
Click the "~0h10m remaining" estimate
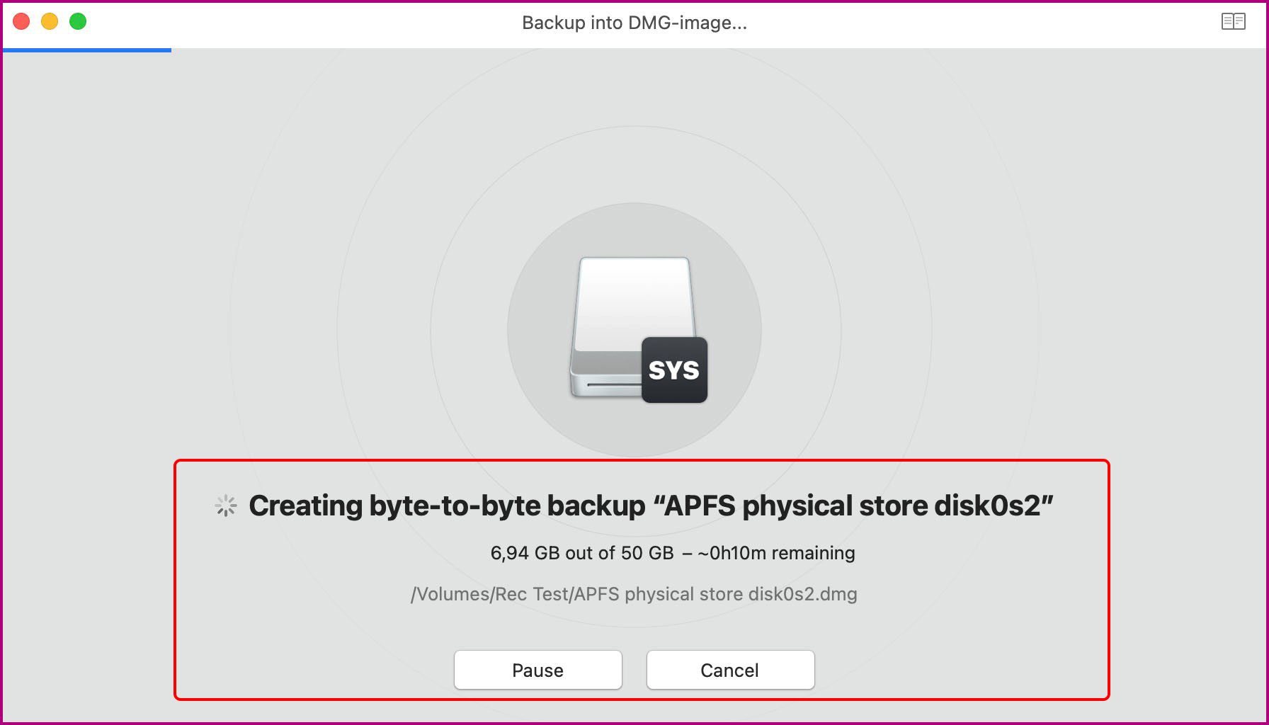coord(776,553)
